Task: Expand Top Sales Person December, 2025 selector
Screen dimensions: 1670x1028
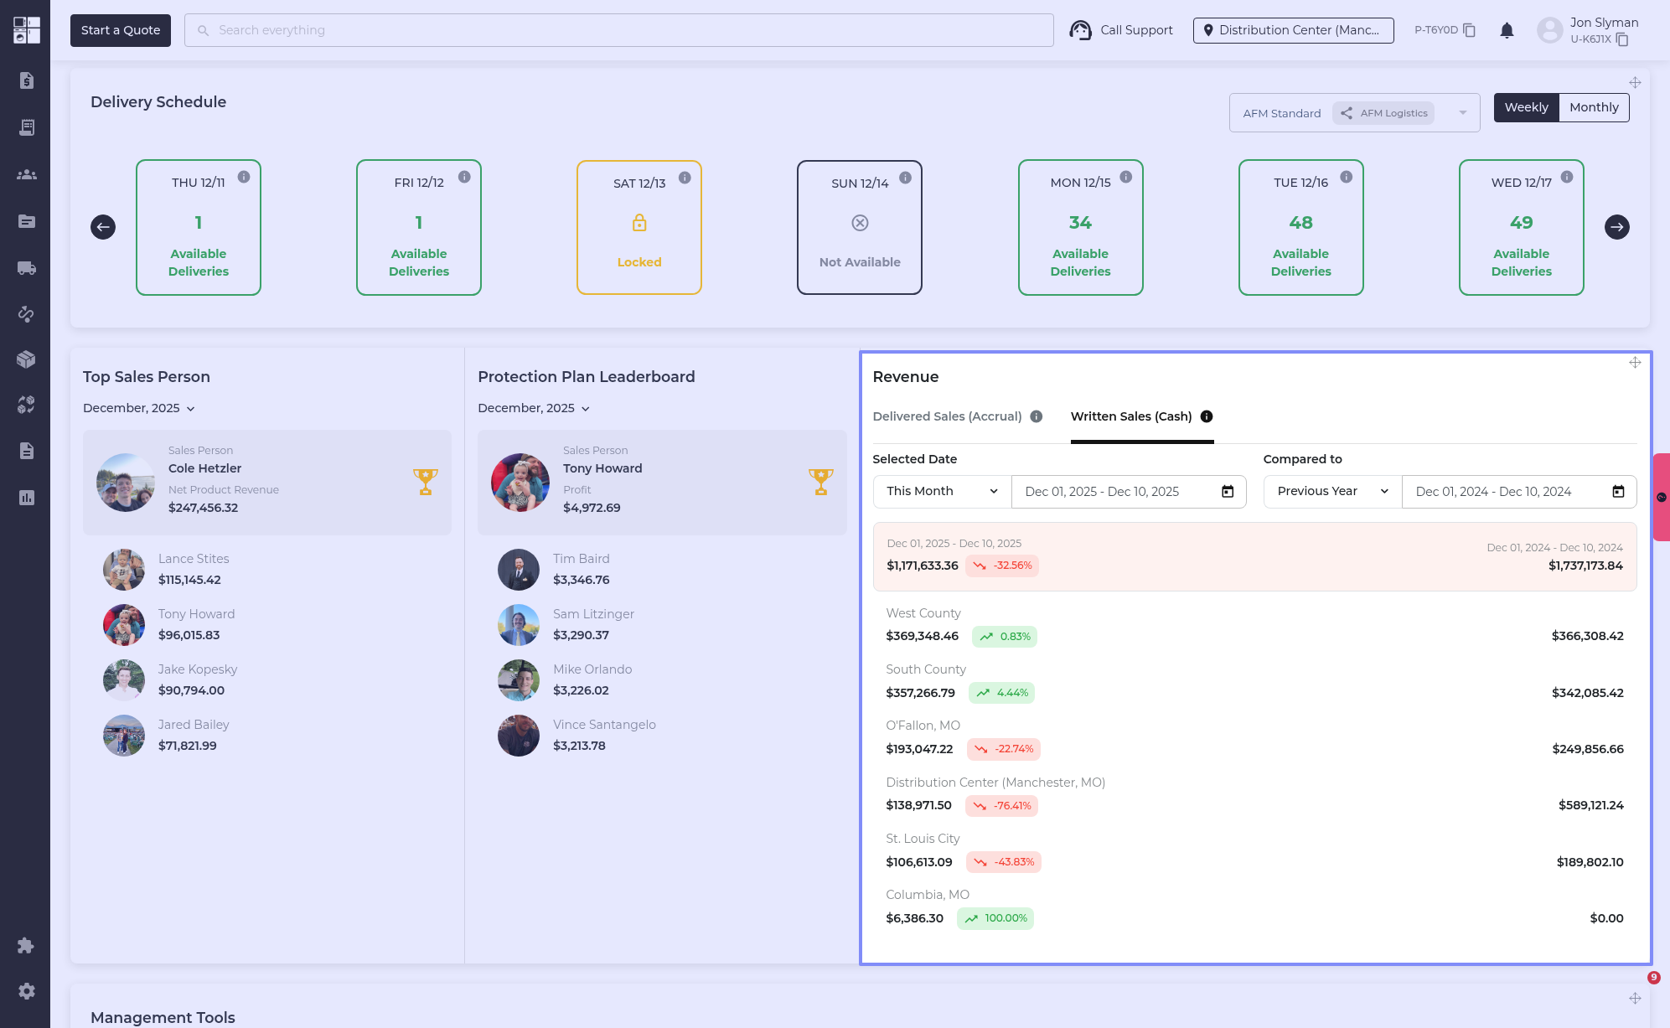Action: coord(139,408)
